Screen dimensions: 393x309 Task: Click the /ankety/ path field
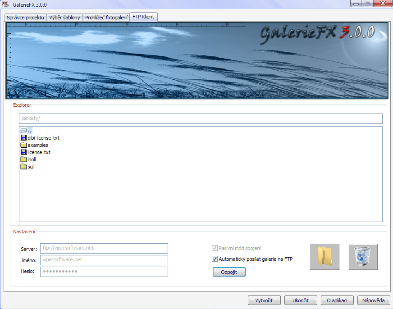point(201,118)
